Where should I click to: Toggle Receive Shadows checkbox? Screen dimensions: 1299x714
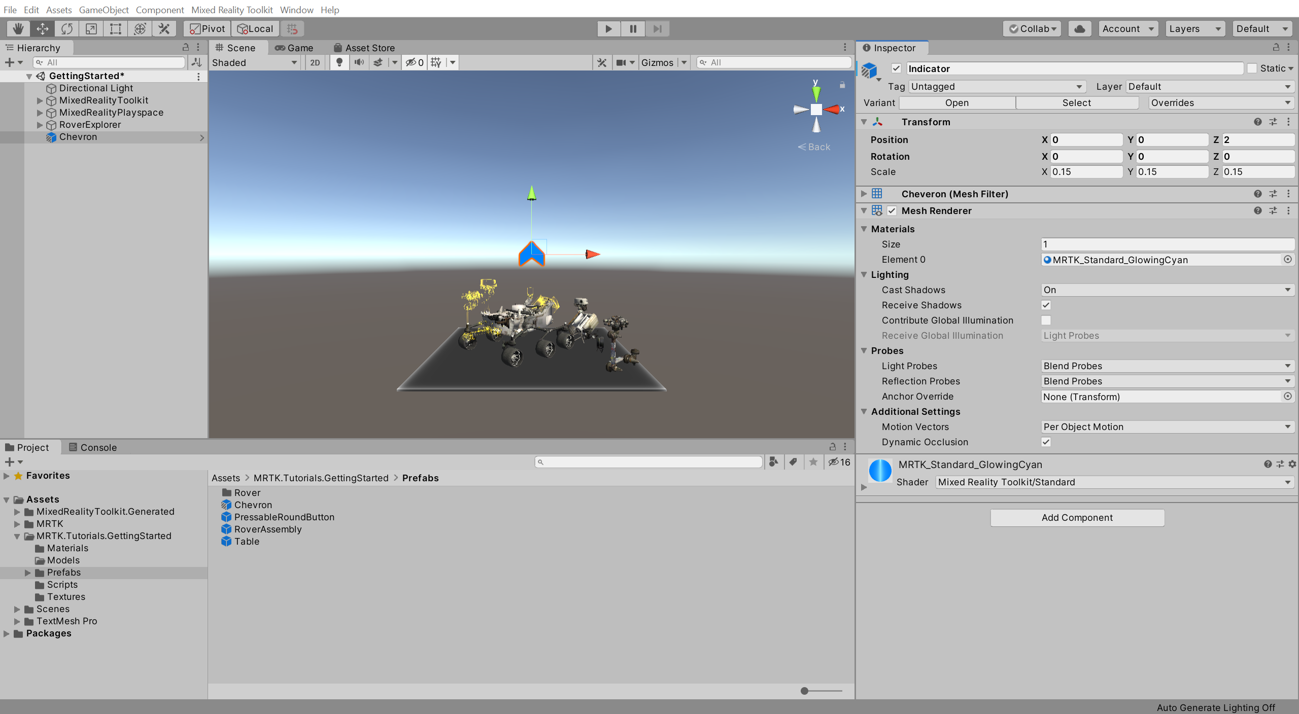[x=1046, y=304]
